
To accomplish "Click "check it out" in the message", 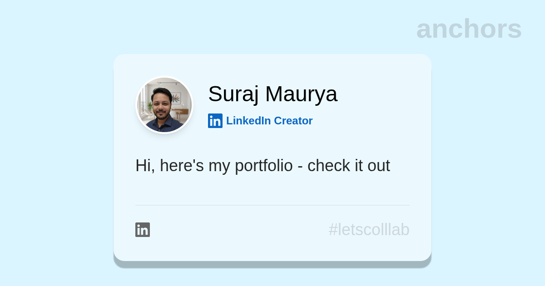I will click(x=348, y=166).
